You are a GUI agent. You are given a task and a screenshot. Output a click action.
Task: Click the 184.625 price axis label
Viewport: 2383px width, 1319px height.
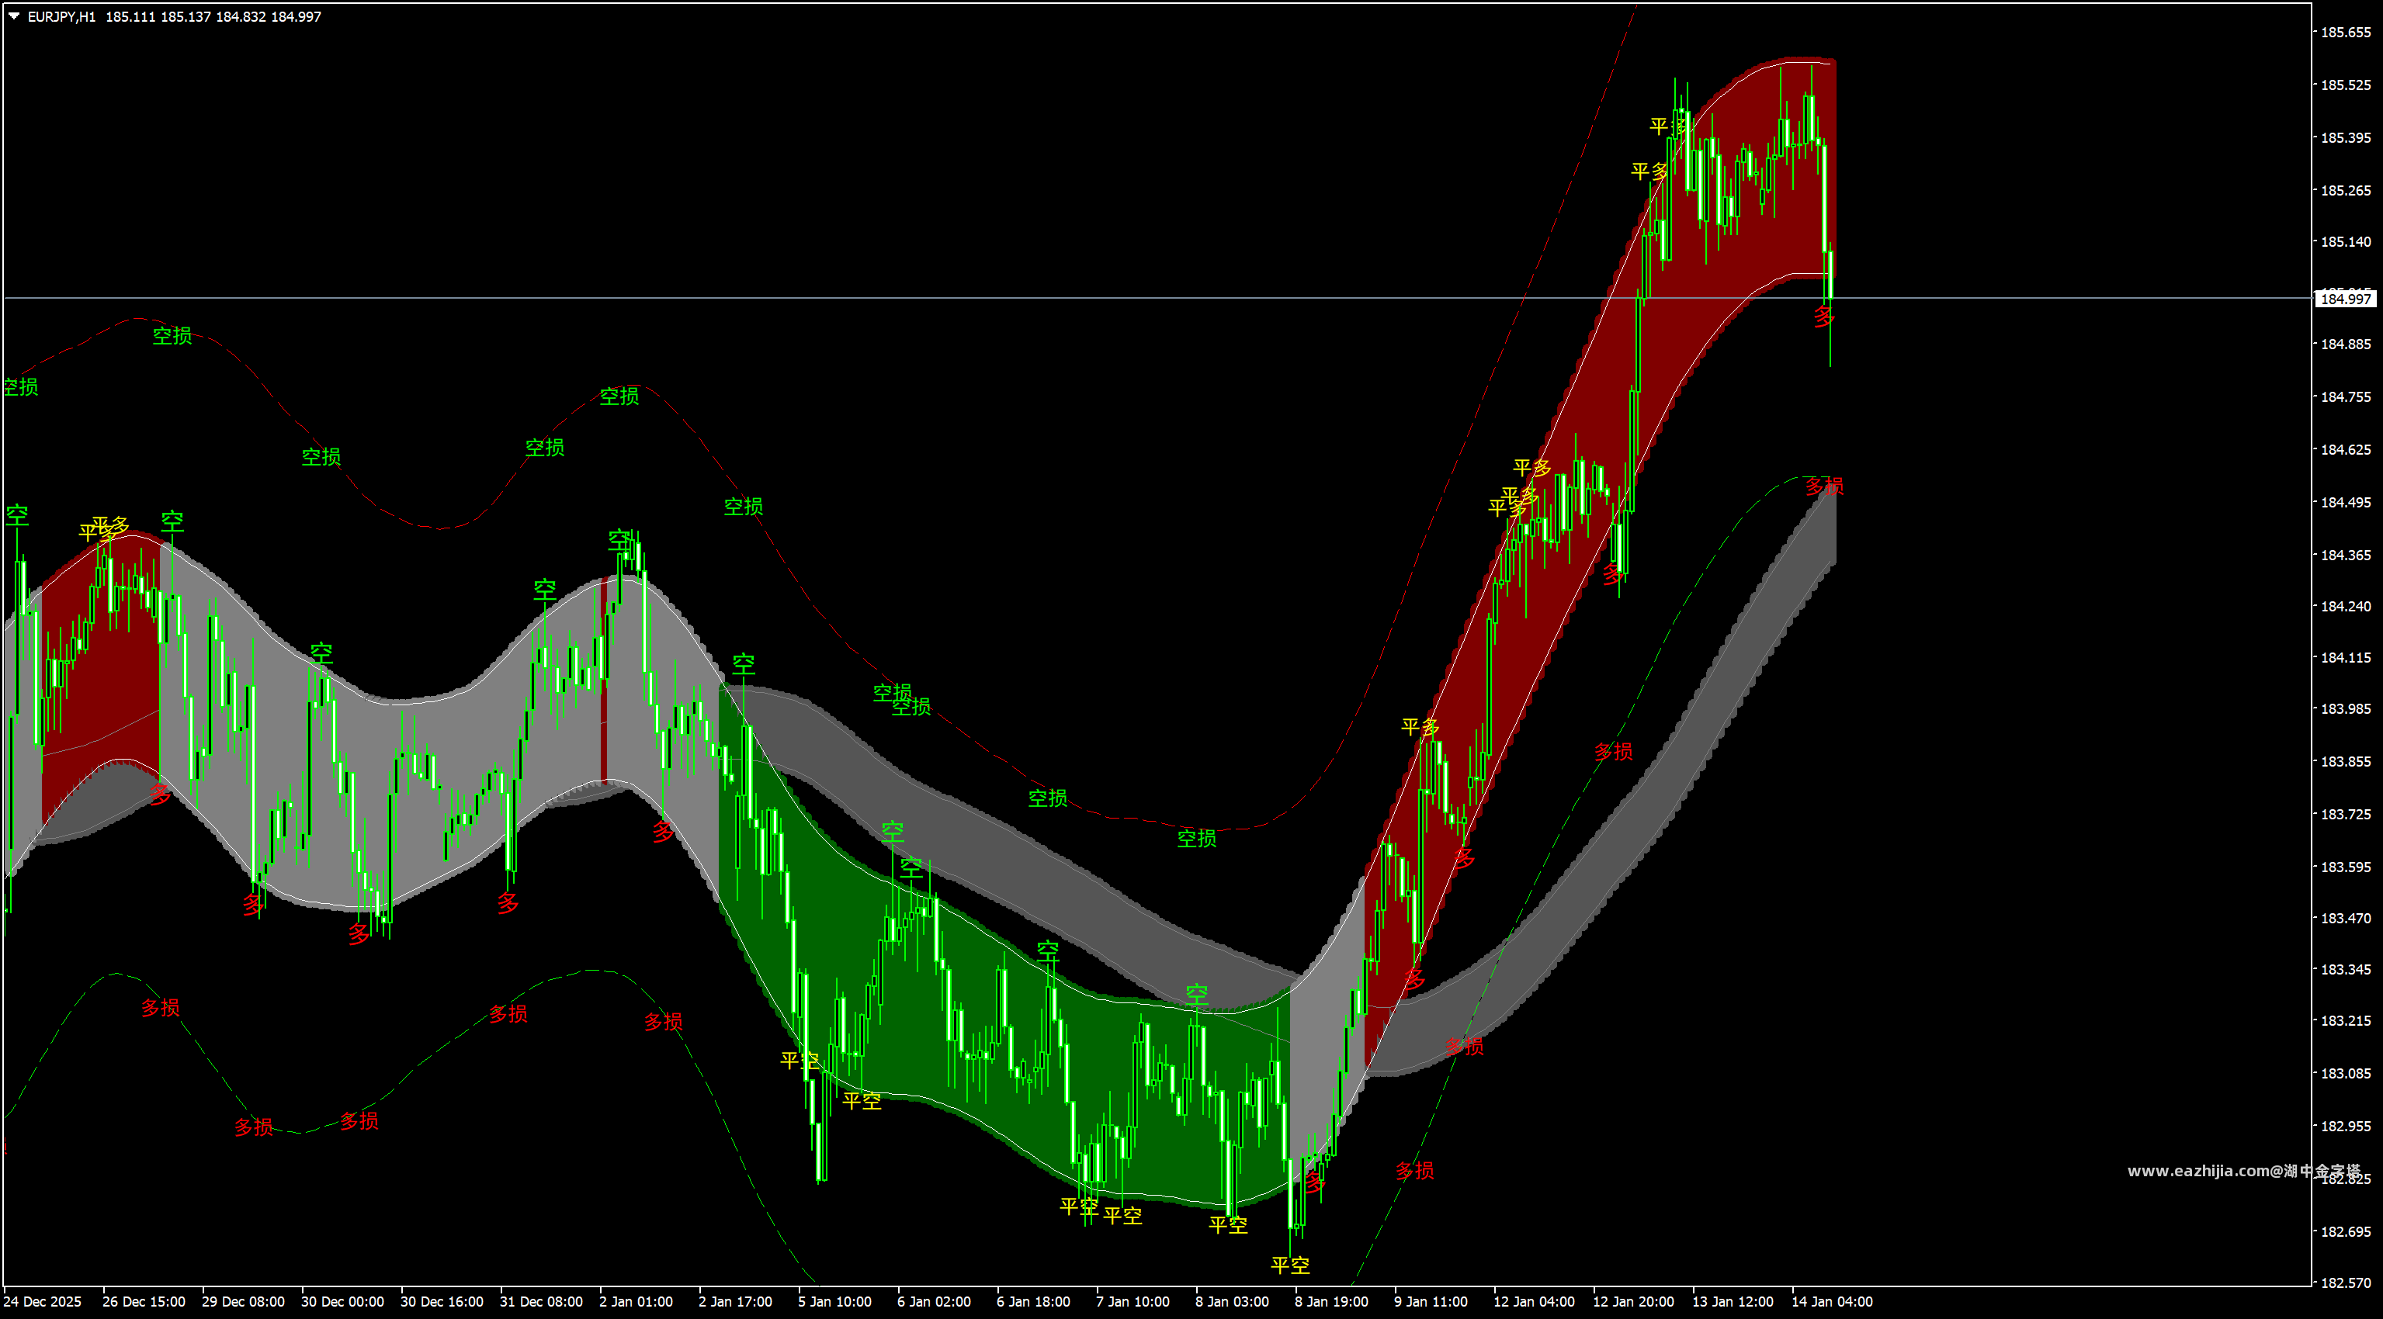click(2346, 449)
